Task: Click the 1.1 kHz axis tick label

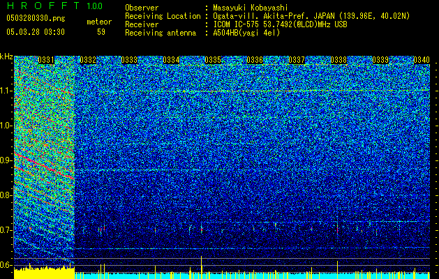Action: pos(6,91)
